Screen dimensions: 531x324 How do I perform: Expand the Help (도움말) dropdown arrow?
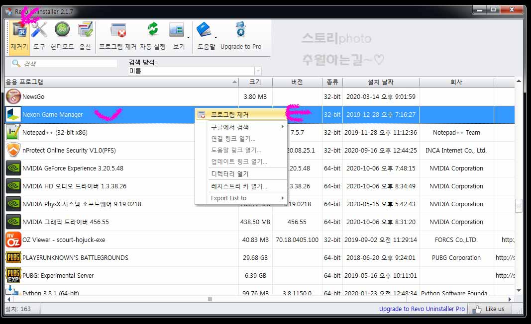(215, 38)
